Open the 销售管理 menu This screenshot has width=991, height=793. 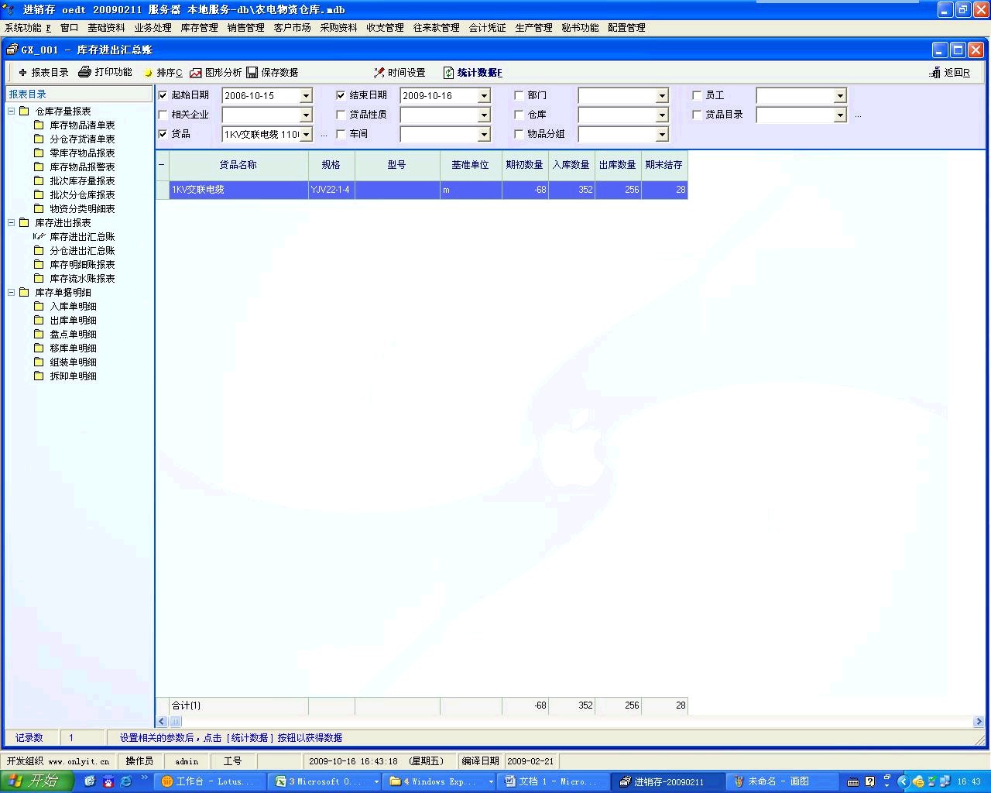click(245, 28)
